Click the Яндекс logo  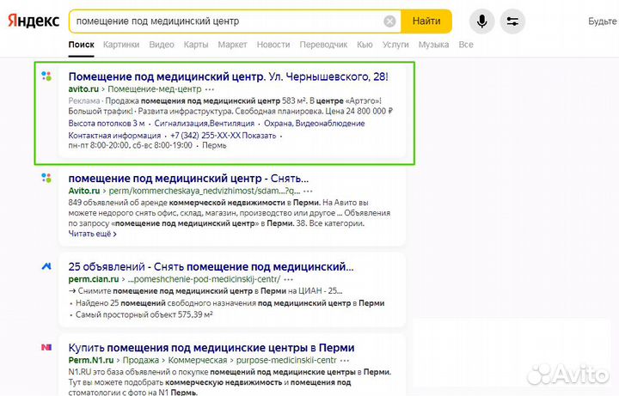[34, 21]
